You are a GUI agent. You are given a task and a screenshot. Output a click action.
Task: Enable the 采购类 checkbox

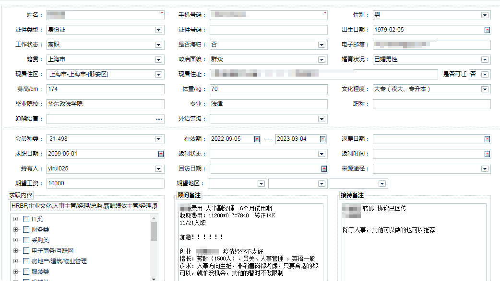pyautogui.click(x=26, y=240)
